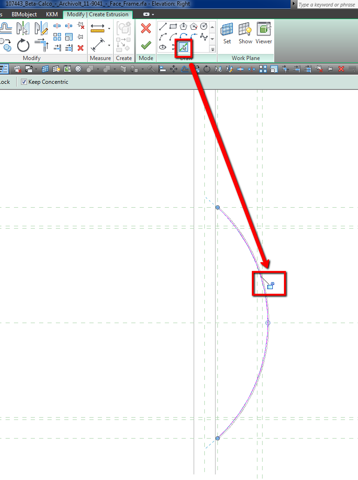Choose the Inscribed Polygon draw tool

click(183, 27)
